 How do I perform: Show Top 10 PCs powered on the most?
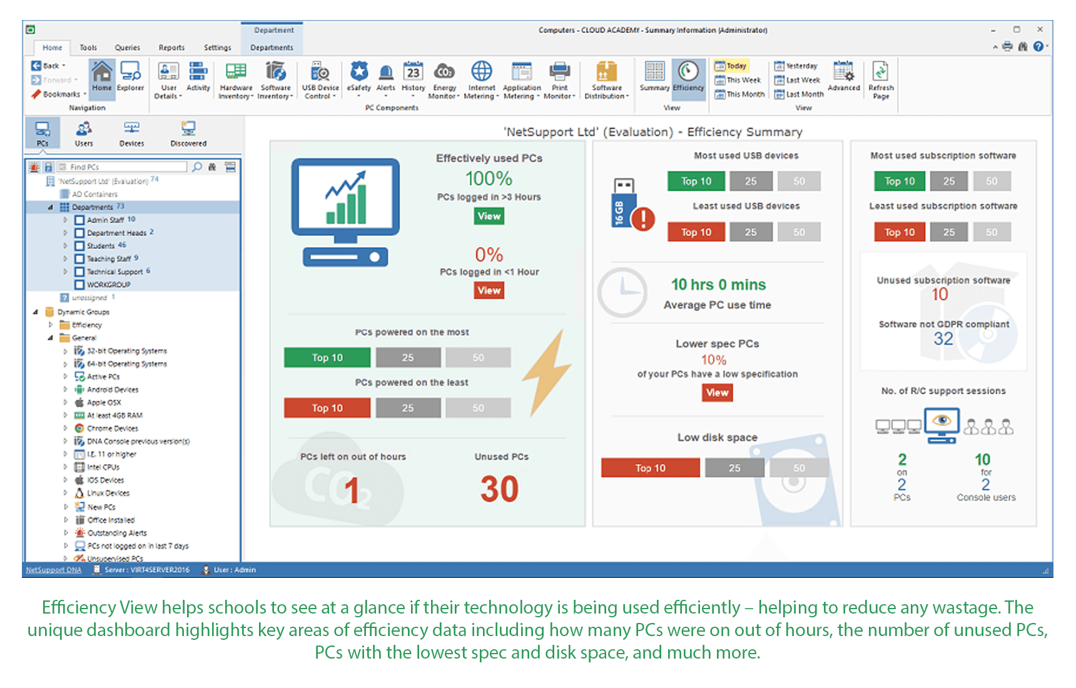(327, 357)
